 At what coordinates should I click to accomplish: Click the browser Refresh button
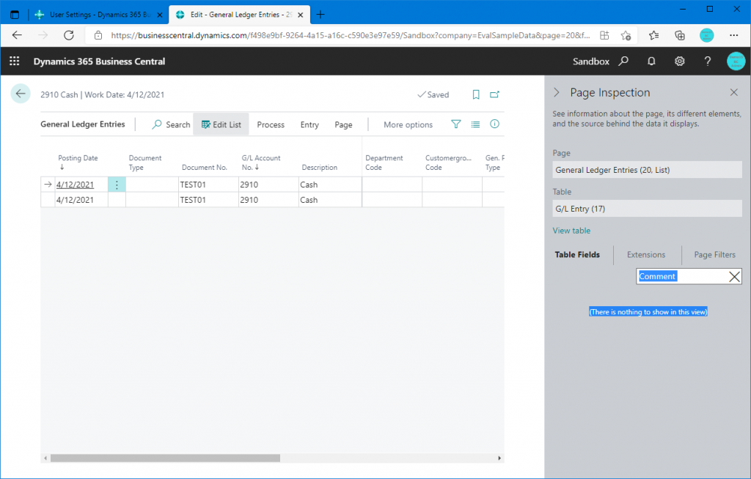coord(69,35)
